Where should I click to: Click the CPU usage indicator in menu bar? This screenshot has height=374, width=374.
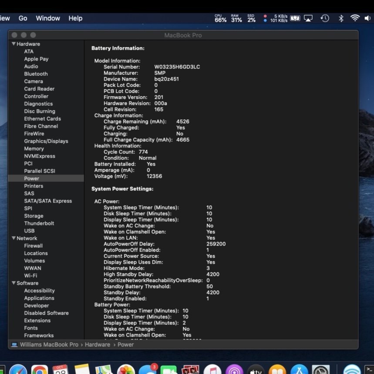(x=220, y=18)
